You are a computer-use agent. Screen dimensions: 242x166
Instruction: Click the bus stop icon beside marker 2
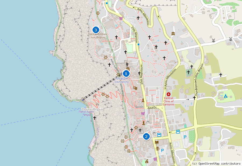pyautogui.click(x=159, y=135)
